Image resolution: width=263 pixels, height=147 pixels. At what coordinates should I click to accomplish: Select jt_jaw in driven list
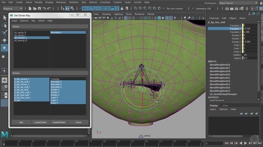pyautogui.click(x=32, y=100)
